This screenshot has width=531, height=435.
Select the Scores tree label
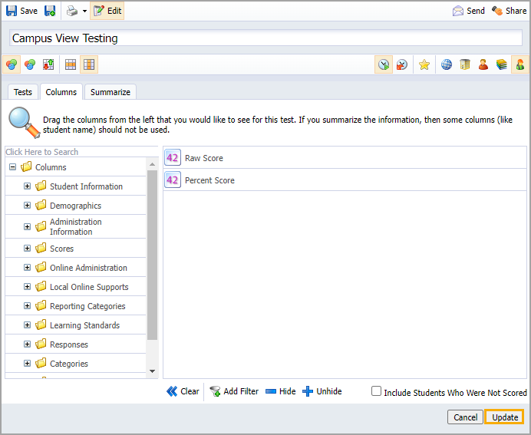coord(61,249)
